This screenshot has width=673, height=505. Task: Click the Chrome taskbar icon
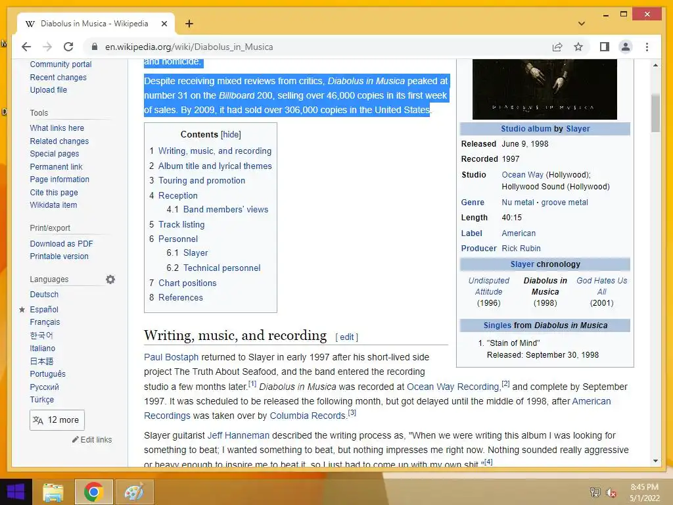(93, 492)
